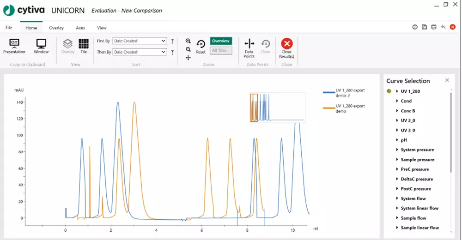Image resolution: width=462 pixels, height=240 pixels.
Task: Click the chromatogram overview thumbnail
Action: (x=278, y=108)
